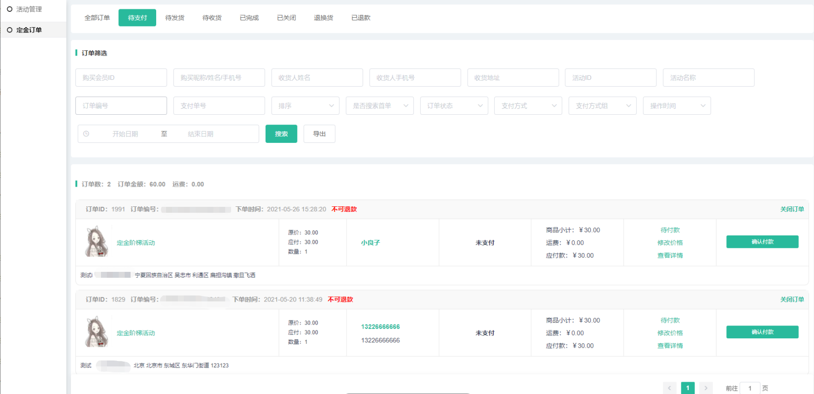Click 修改价格 link for order 1991
Viewport: 814px width, 394px height.
tap(670, 243)
